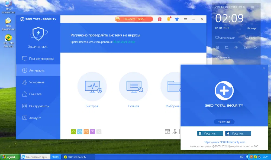Start Полная full scan
Screen dimensions: 271x160
point(134,86)
